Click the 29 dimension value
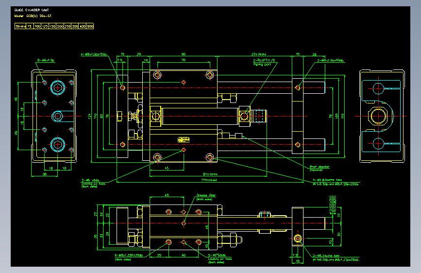The image size is (421, 273). (139, 54)
